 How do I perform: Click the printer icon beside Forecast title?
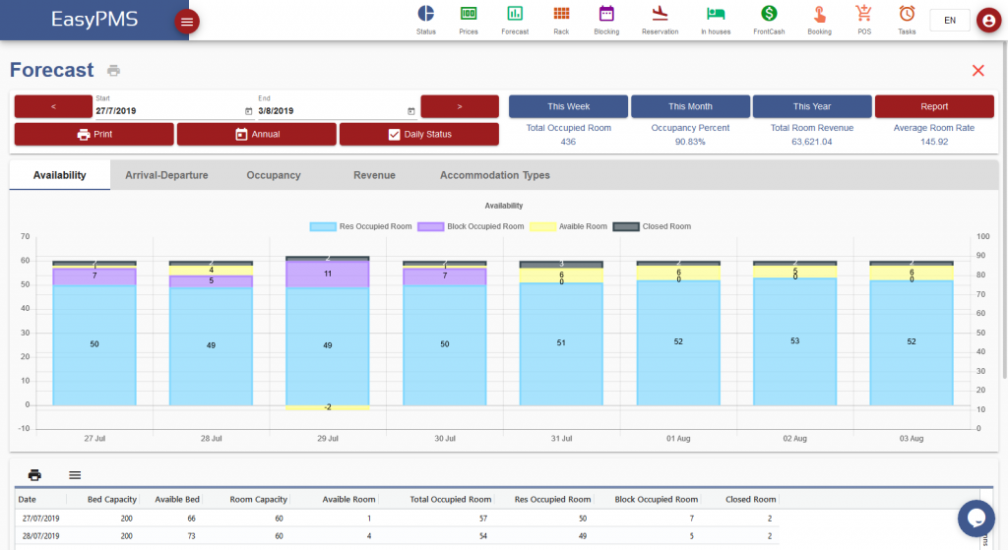(x=114, y=71)
